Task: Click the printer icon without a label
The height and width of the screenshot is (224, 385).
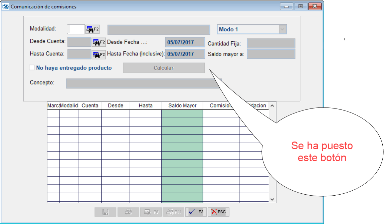Action: point(128,212)
